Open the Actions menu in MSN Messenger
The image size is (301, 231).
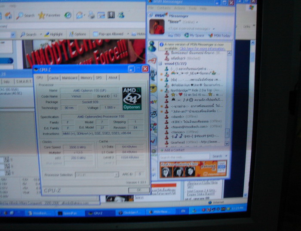click(179, 8)
